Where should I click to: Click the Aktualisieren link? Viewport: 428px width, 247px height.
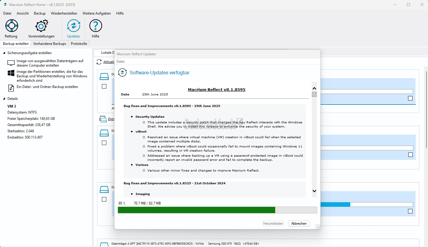(x=109, y=62)
